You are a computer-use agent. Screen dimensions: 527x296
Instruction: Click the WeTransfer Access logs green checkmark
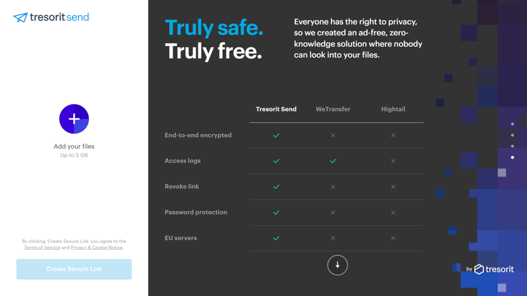click(333, 161)
